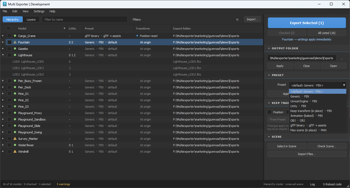Select glTF binary preset option
350x188 pixels.
click(x=317, y=125)
